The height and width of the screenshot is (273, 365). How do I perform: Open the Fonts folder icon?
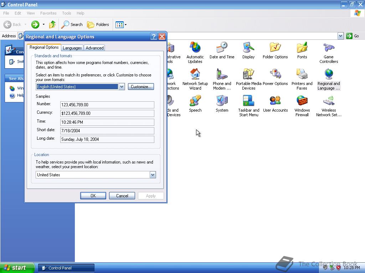[302, 50]
